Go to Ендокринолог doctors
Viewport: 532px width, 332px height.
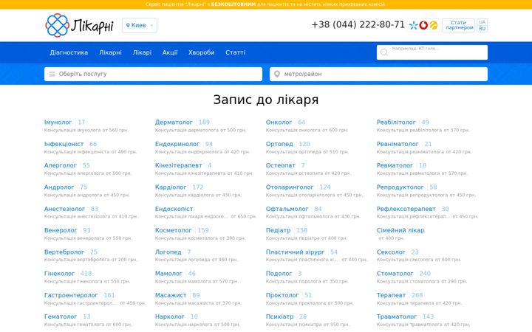177,144
